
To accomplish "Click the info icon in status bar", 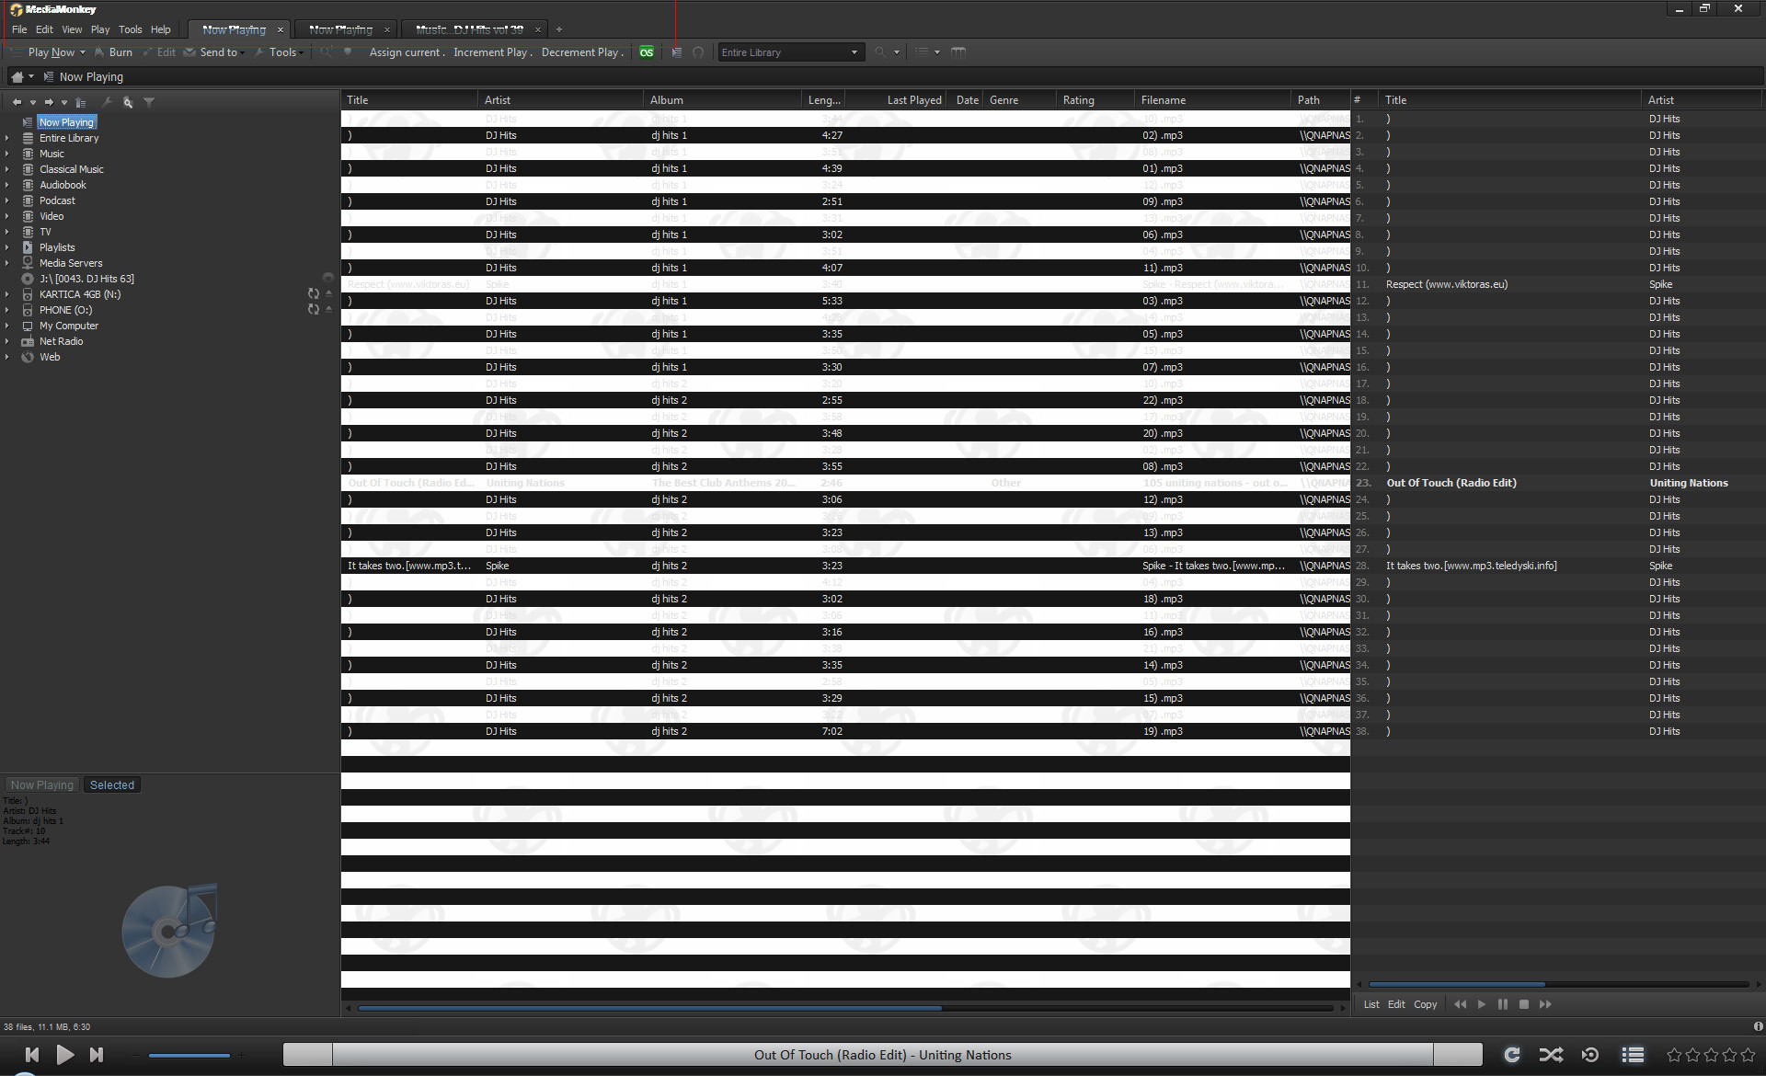I will [x=1758, y=1026].
